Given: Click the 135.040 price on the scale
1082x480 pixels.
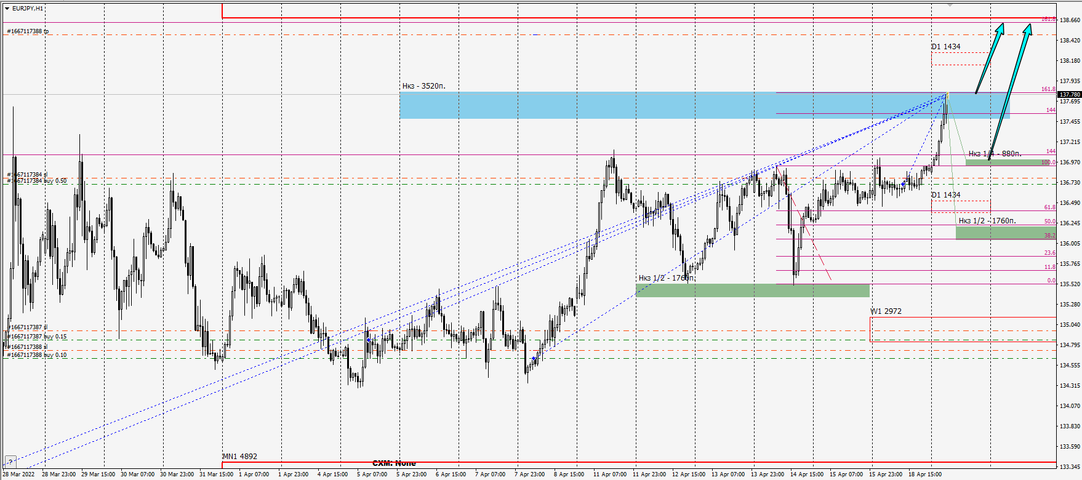Looking at the screenshot, I should coord(1069,325).
